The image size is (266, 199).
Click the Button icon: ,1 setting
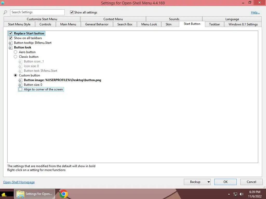pos(34,61)
